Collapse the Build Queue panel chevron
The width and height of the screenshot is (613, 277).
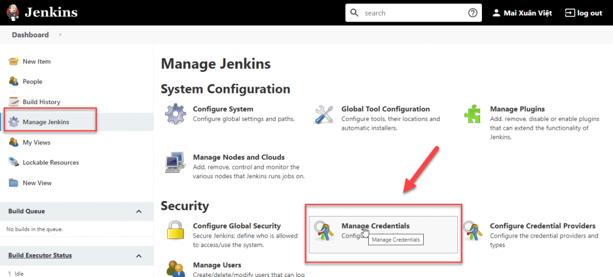pos(138,211)
